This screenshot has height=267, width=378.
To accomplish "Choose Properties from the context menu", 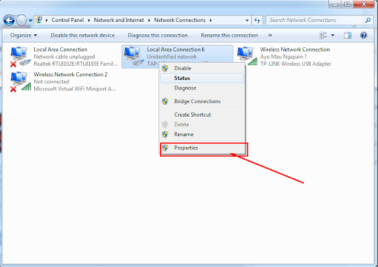I will [x=185, y=148].
